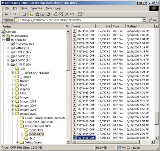
Task: Select Canon S410 - April 2006 folder
Action: (39, 122)
